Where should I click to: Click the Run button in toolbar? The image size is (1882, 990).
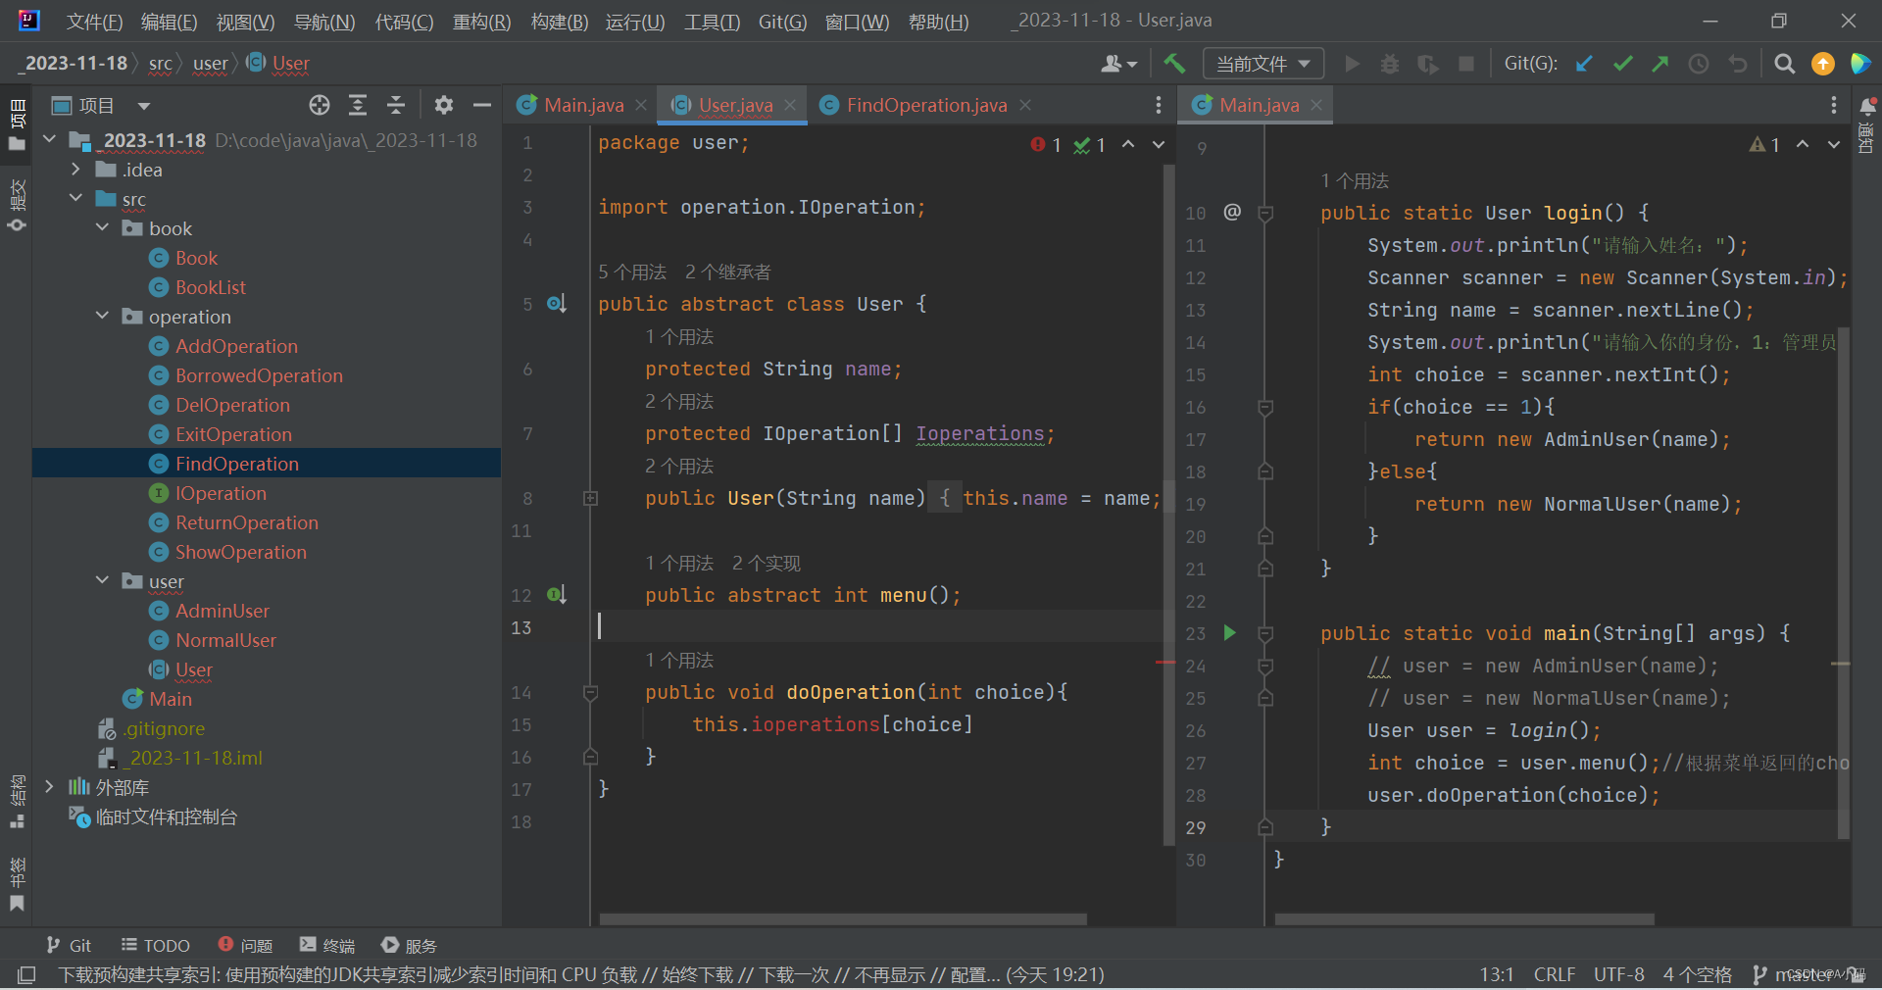coord(1353,64)
